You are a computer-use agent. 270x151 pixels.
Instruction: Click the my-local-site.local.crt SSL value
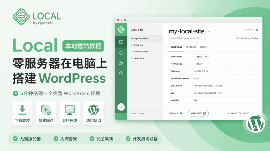[x=205, y=93]
